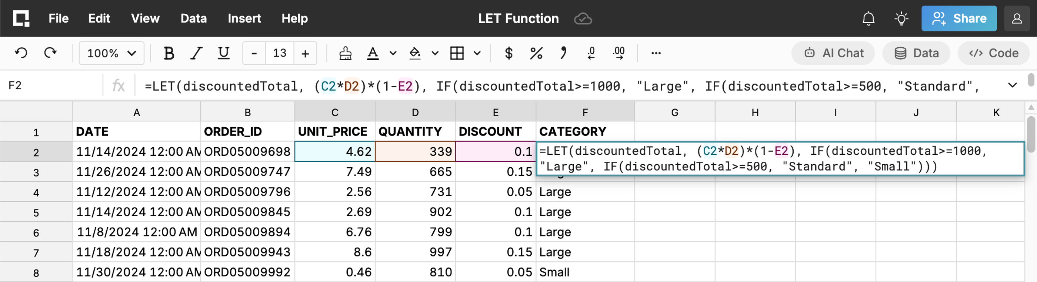Screen dimensions: 1037x282
Task: Increase font size with plus button
Action: click(x=305, y=53)
